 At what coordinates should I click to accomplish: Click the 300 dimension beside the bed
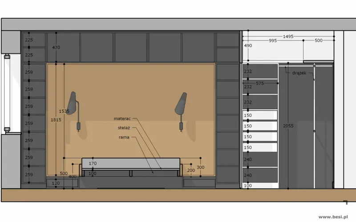pyautogui.click(x=201, y=167)
